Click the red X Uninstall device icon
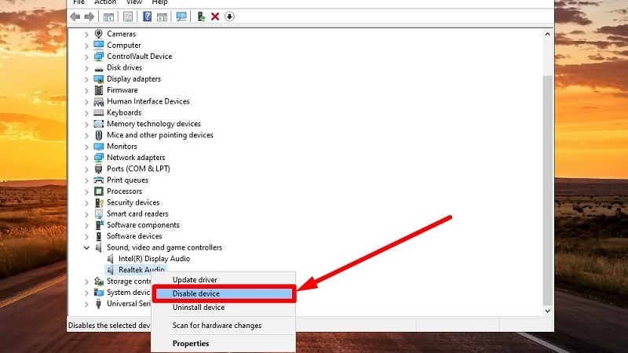The height and width of the screenshot is (353, 628). (215, 16)
